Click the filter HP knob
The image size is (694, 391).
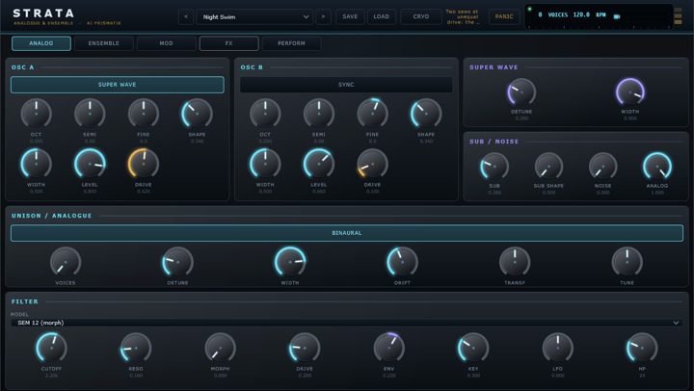(642, 348)
